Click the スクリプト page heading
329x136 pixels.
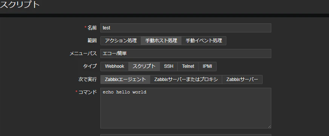point(20,5)
